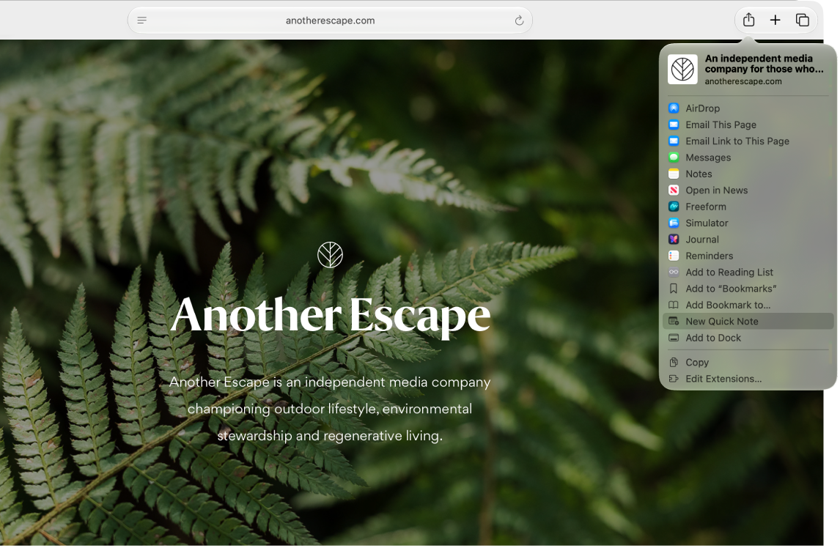840x548 pixels.
Task: Click the Notes app icon
Action: click(x=675, y=174)
